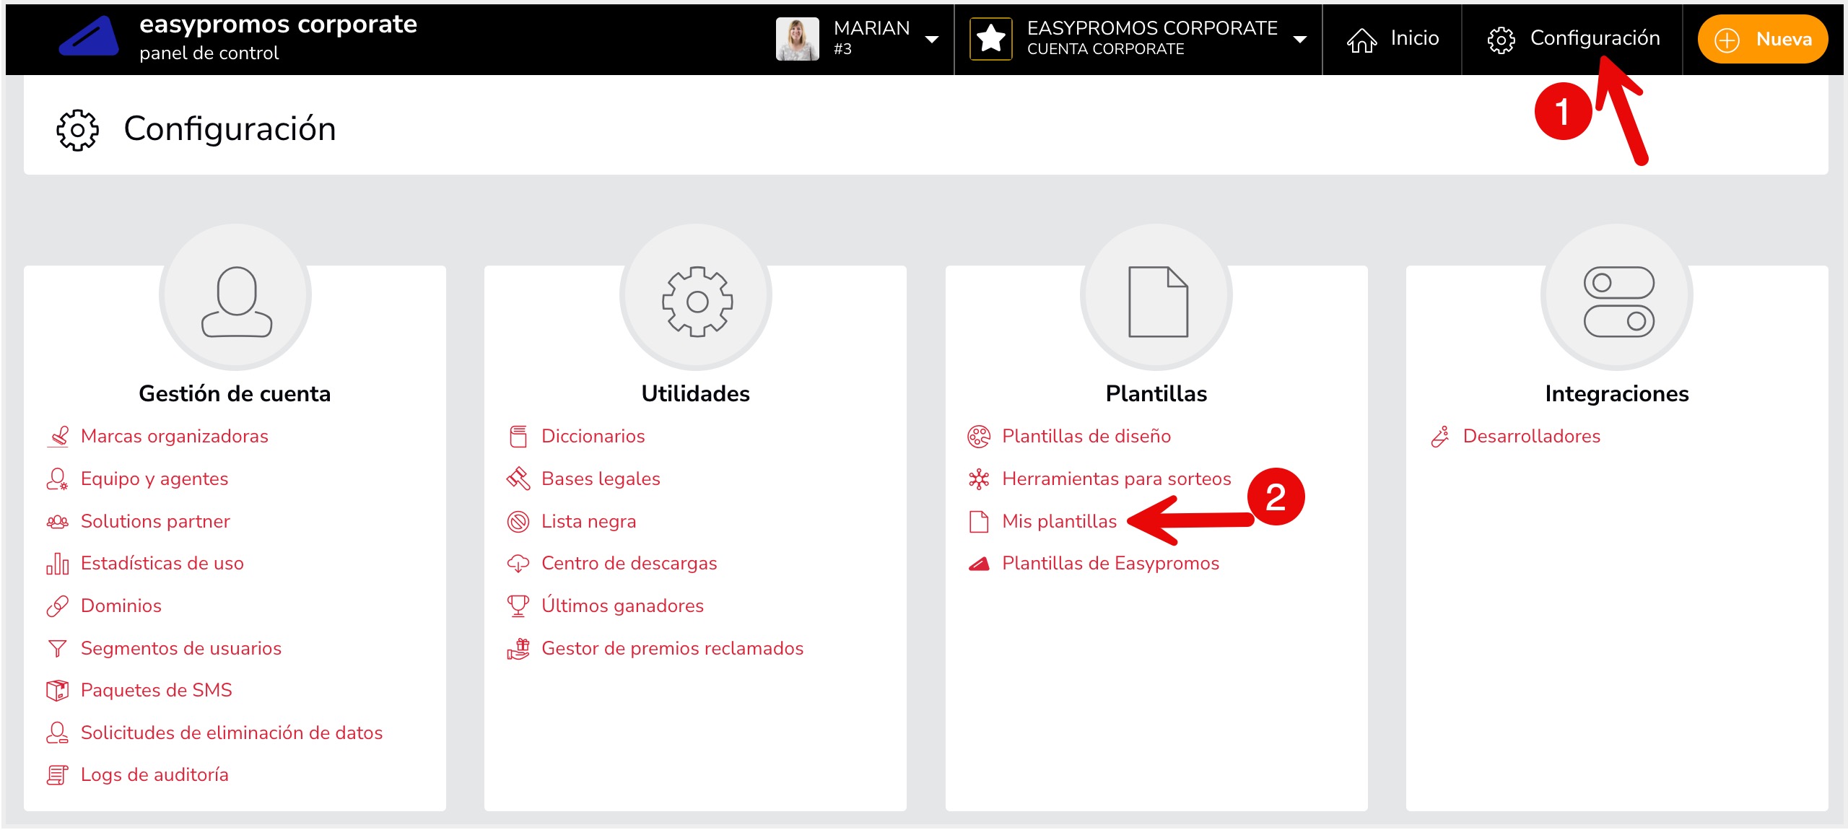Click the Integraciones heading
This screenshot has width=1848, height=830.
pyautogui.click(x=1617, y=394)
